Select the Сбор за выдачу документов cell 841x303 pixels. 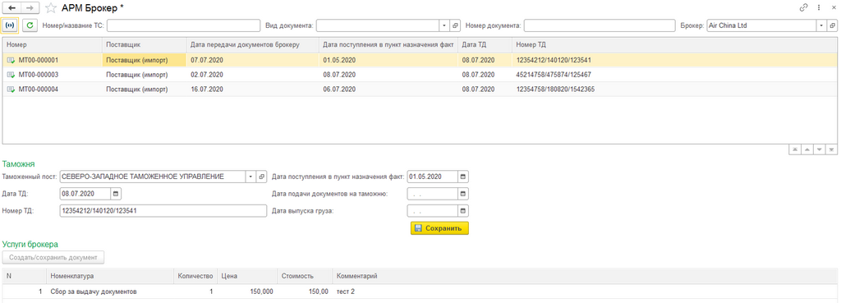[x=110, y=292]
